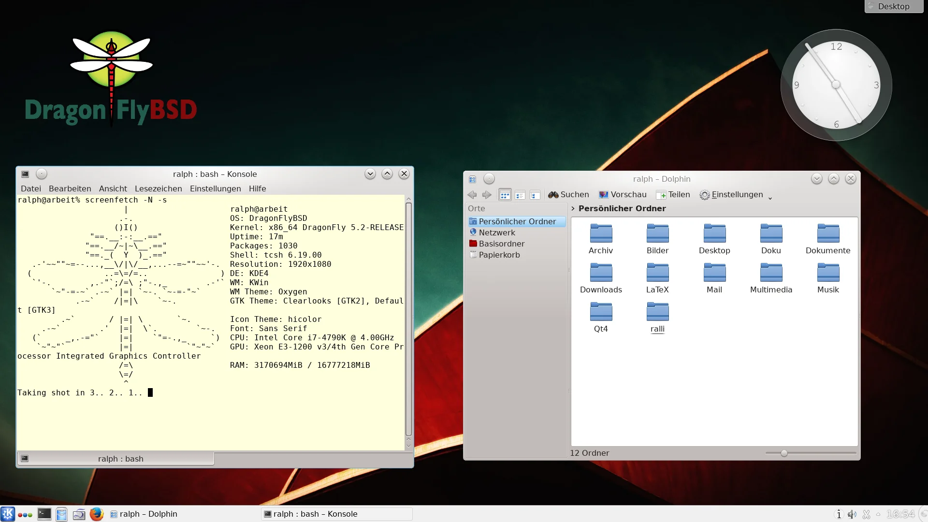Screen dimensions: 928x522
Task: Select the Musik folder
Action: [828, 278]
